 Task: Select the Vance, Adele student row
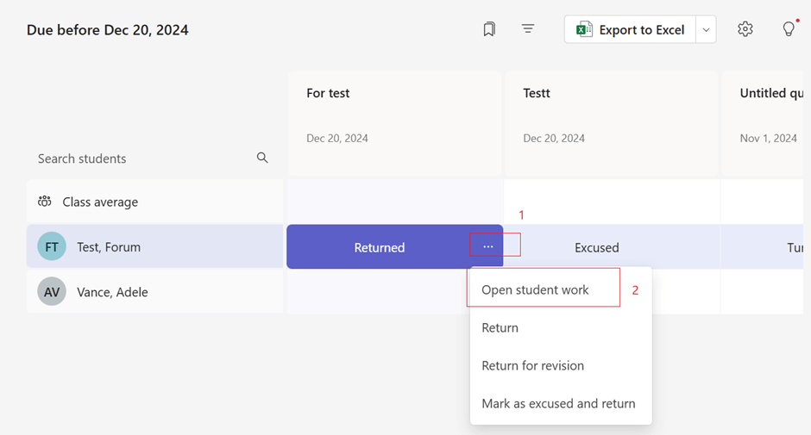tap(154, 291)
